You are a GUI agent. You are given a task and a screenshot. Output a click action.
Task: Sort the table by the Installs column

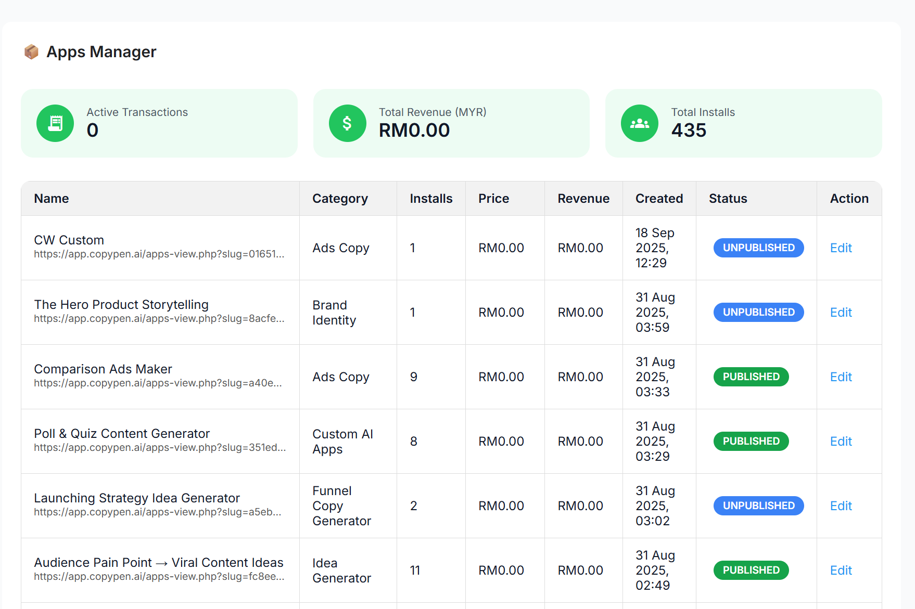click(430, 198)
